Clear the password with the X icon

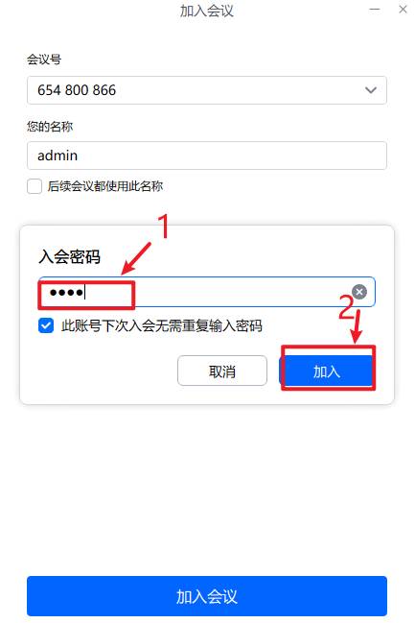tap(359, 292)
